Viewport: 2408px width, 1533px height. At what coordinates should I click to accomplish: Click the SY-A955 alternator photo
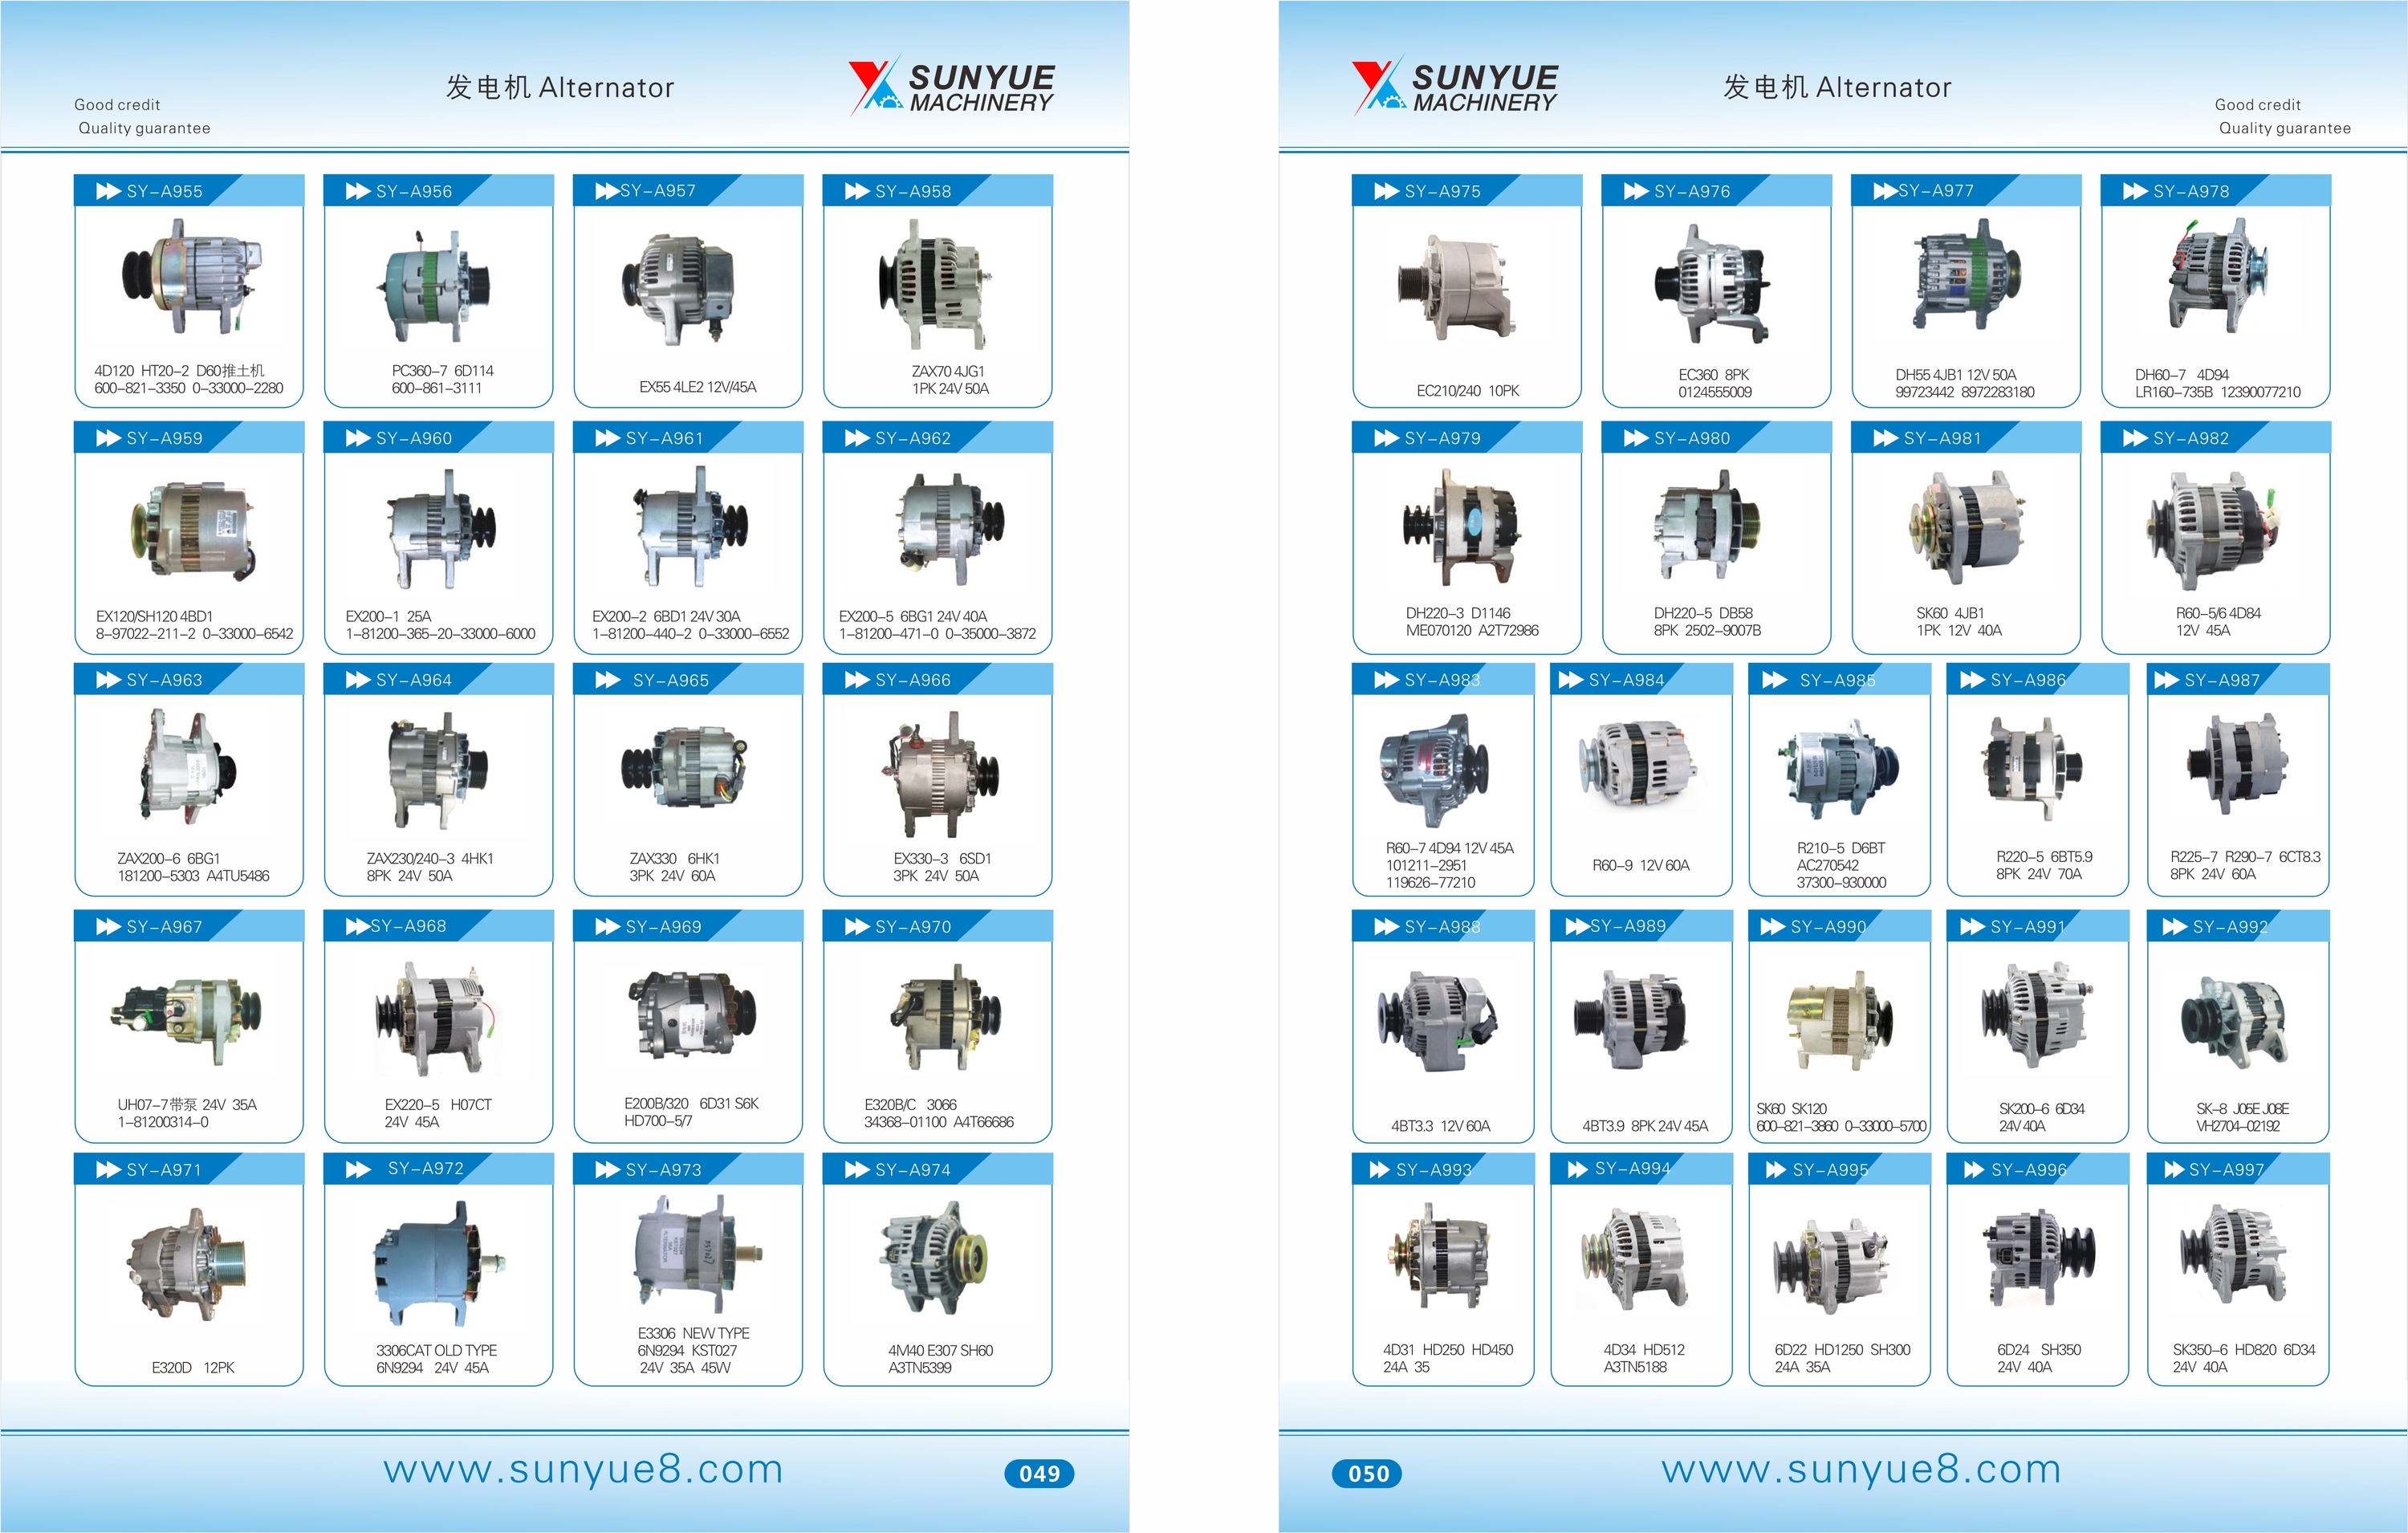click(192, 277)
